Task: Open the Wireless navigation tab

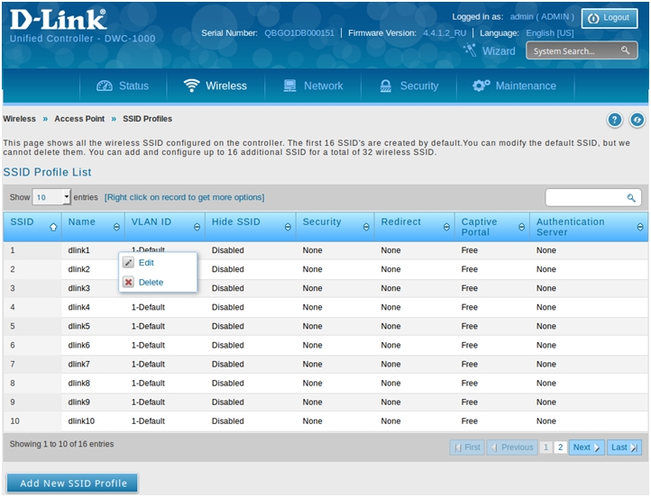Action: [x=215, y=86]
